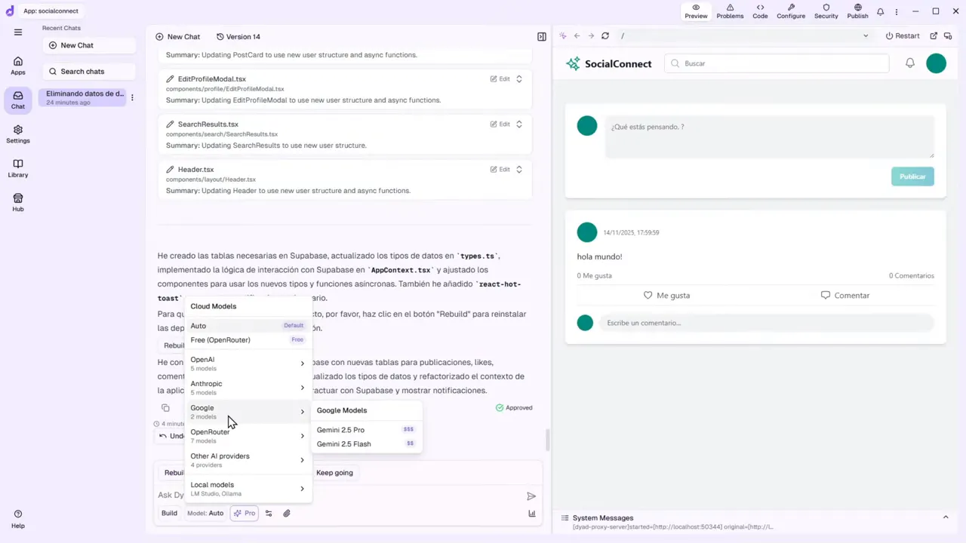Click the Problems icon in the top toolbar
This screenshot has height=543, width=966.
(x=730, y=11)
